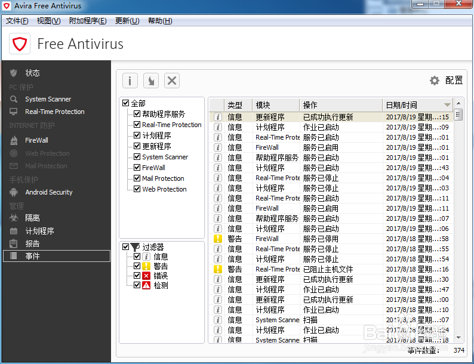Open the 附加程序(E) menu
Screen dimensions: 474x364
(88, 20)
